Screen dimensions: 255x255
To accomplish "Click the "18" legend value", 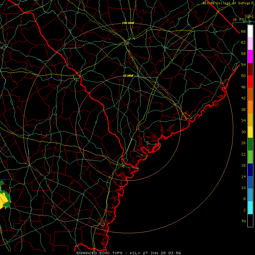I will (x=243, y=165).
